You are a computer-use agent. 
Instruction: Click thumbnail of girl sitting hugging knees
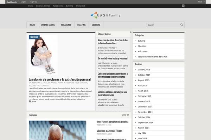click(x=43, y=55)
